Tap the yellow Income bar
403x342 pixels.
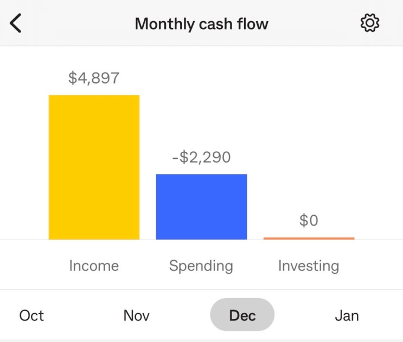coord(94,167)
